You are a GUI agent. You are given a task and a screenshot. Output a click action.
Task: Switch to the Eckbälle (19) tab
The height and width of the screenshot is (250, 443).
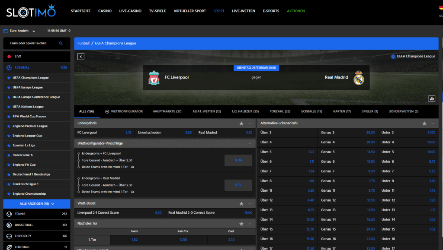(311, 111)
